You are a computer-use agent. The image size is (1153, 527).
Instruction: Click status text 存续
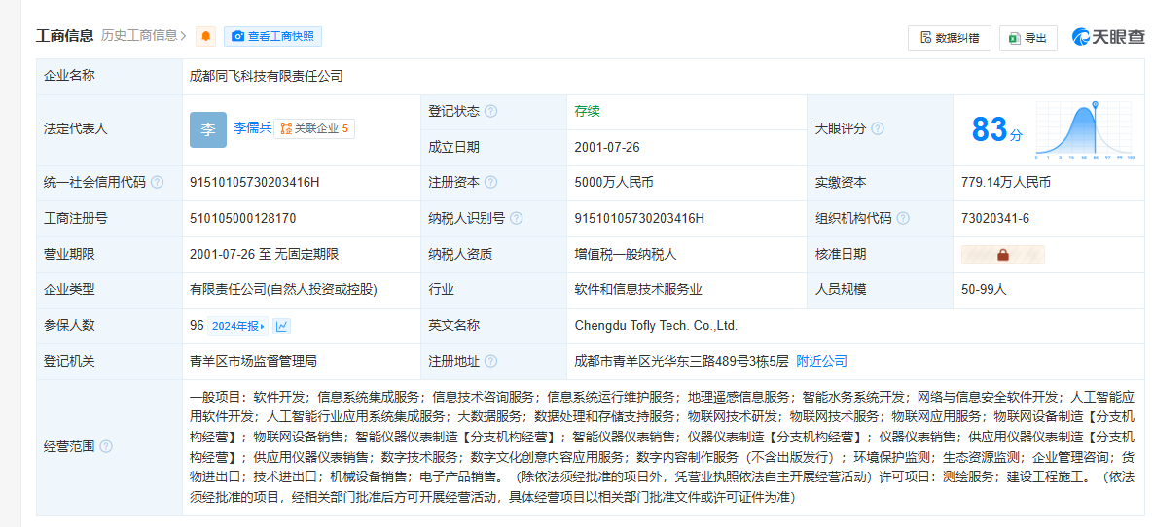588,111
